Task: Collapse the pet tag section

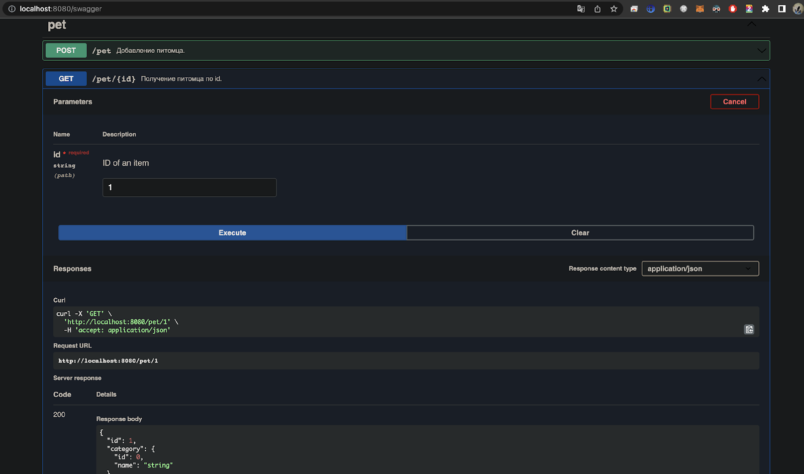Action: pos(751,24)
